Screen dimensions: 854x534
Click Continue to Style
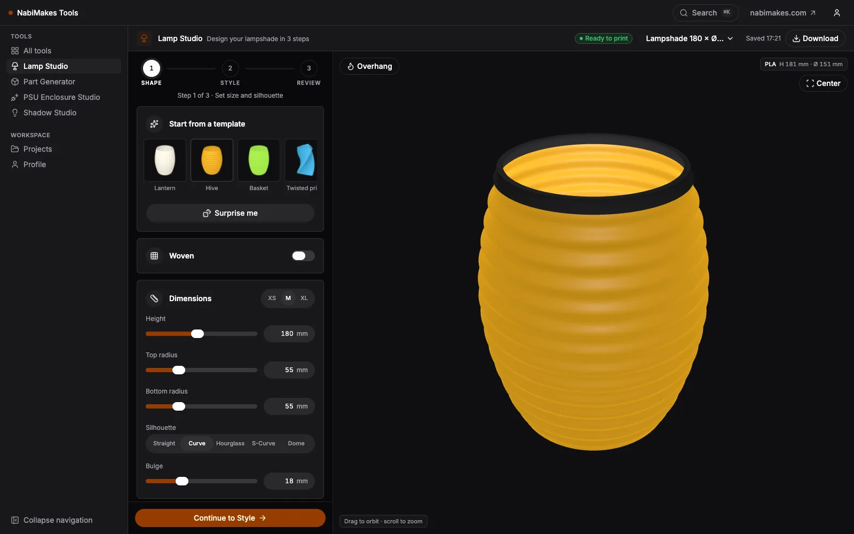(x=230, y=518)
